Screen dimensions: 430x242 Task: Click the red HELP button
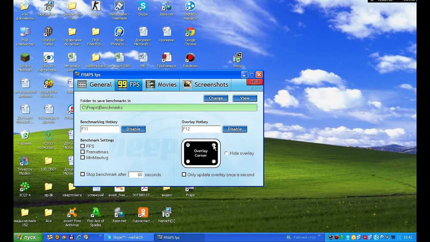pos(255,82)
